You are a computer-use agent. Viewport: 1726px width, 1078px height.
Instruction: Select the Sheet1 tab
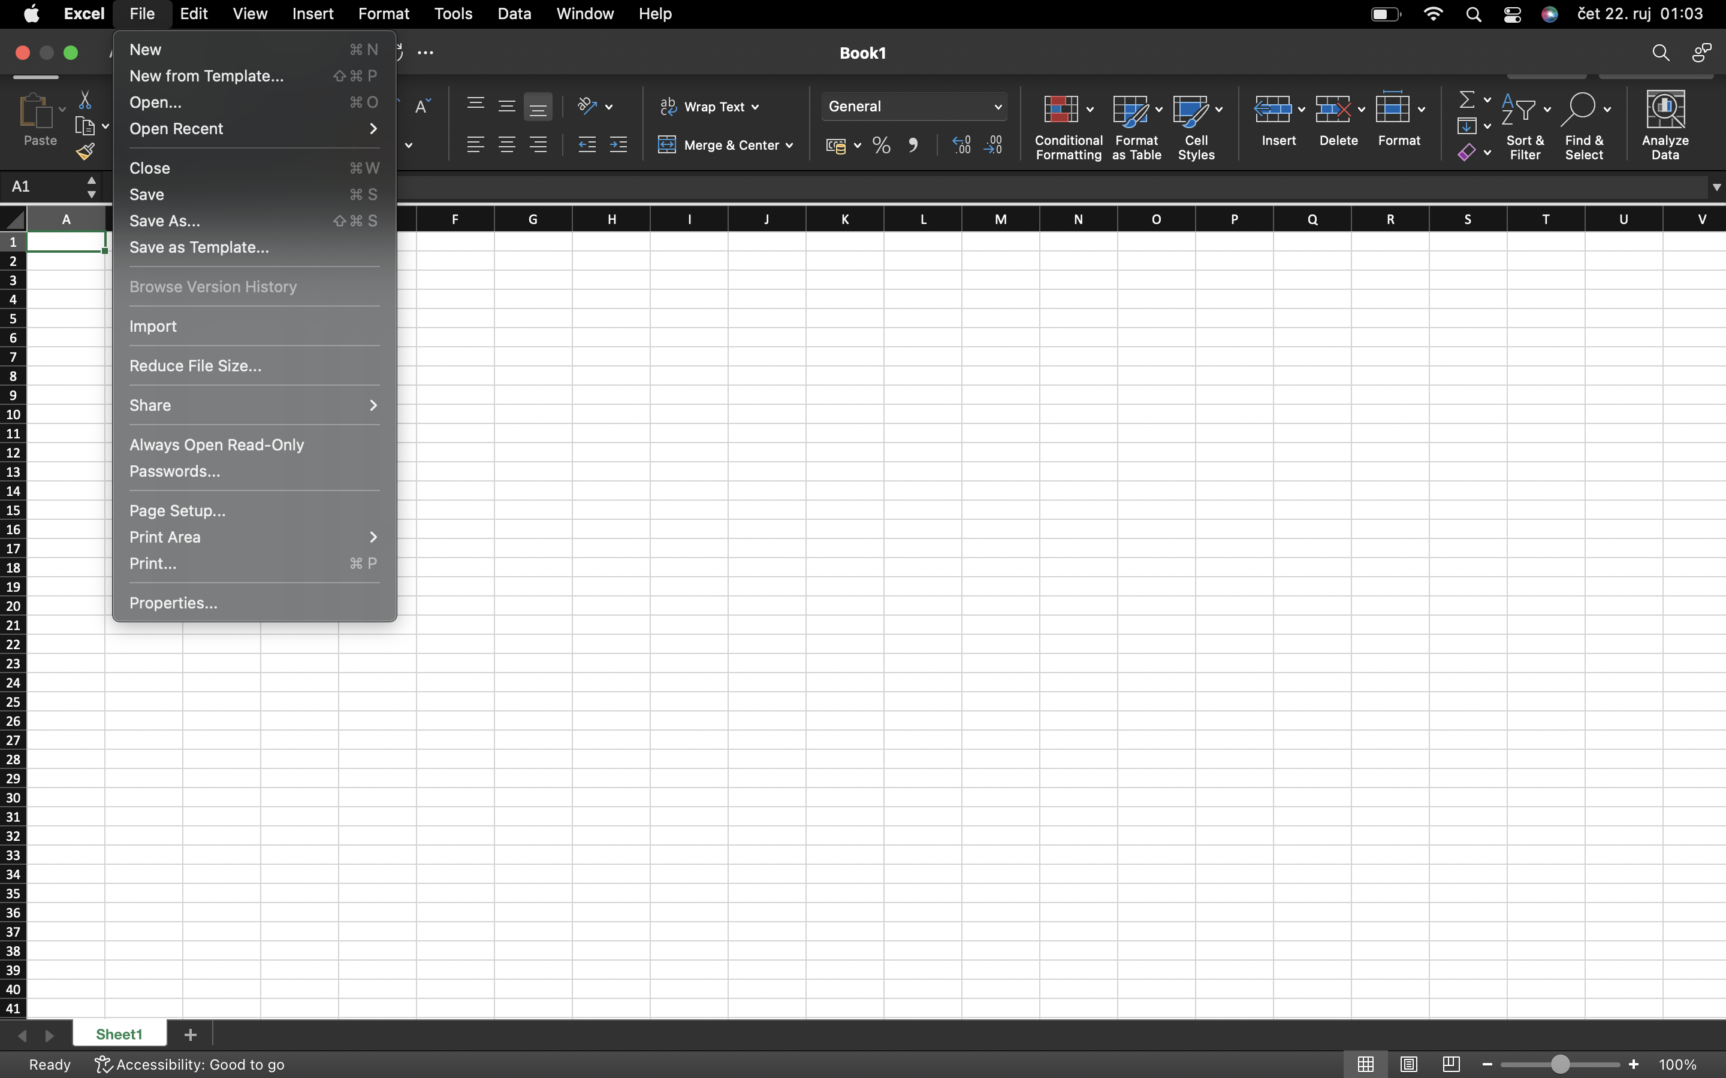[119, 1034]
